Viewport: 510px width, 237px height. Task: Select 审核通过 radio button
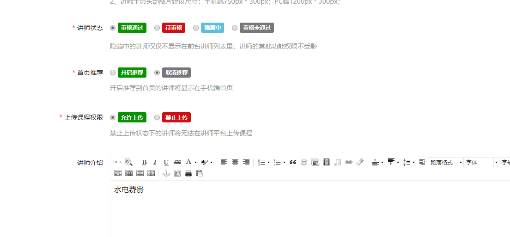pos(113,28)
